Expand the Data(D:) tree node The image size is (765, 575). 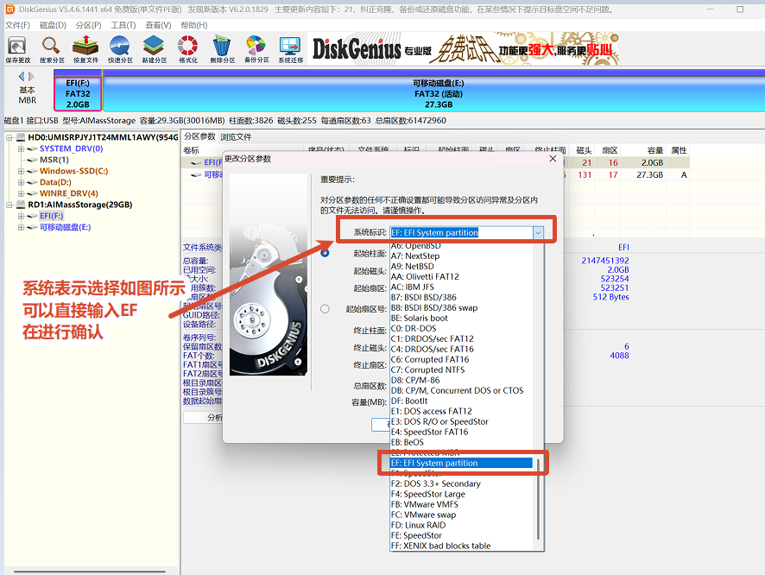point(21,182)
